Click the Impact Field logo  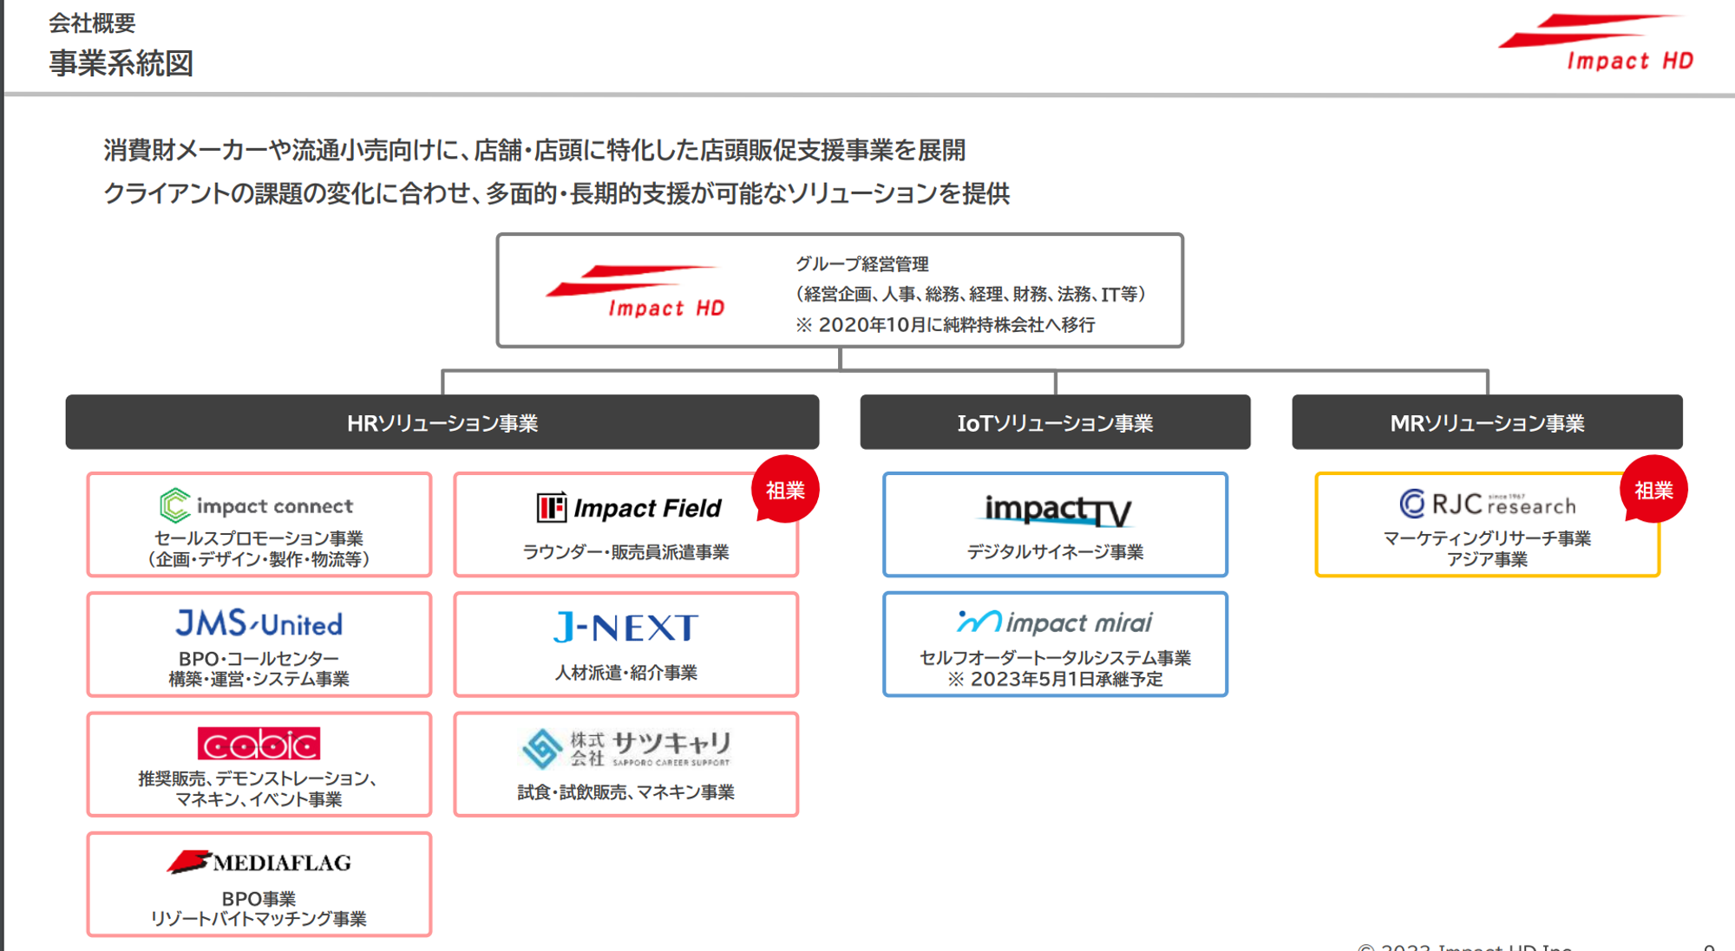click(x=628, y=508)
